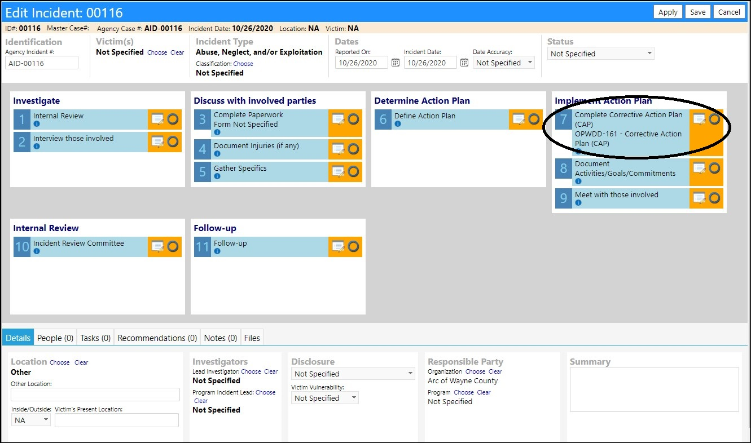The image size is (751, 443).
Task: Open the note icon for Document Injuries step
Action: (x=338, y=149)
